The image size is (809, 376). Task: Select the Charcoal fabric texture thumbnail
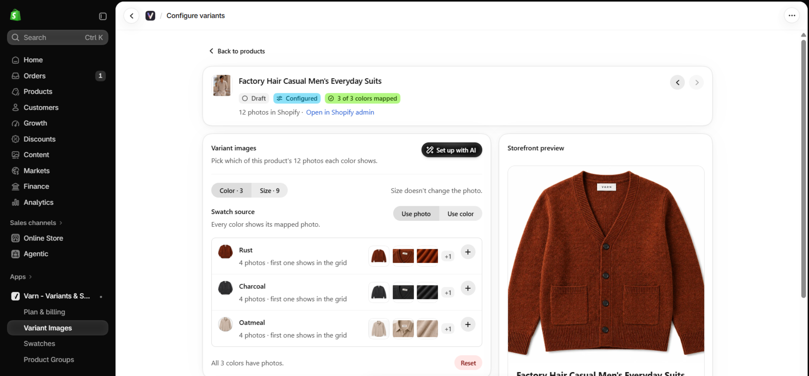[427, 292]
